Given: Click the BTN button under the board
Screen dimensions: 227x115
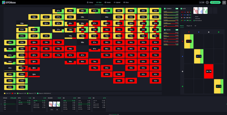Looking at the screenshot, I should (x=52, y=109).
